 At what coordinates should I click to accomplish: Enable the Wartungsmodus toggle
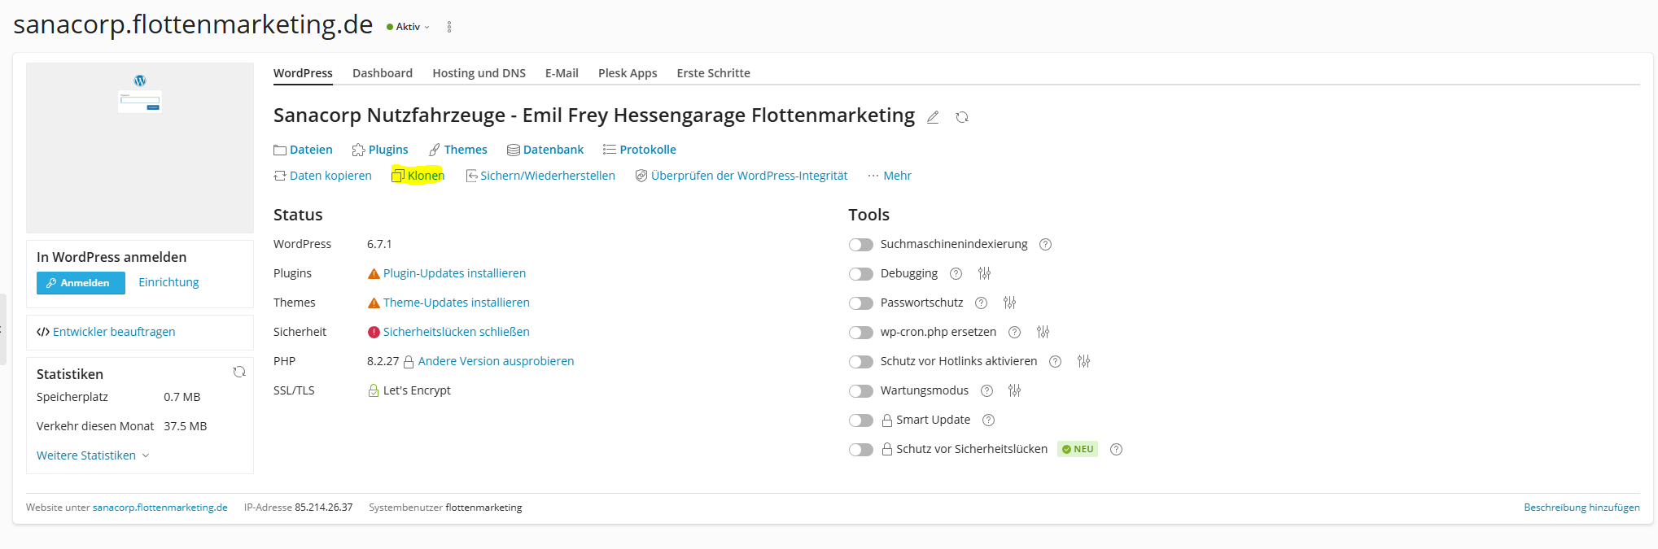point(860,391)
